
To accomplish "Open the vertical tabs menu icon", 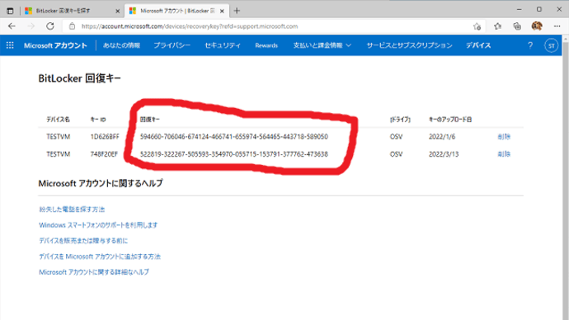I will click(10, 11).
